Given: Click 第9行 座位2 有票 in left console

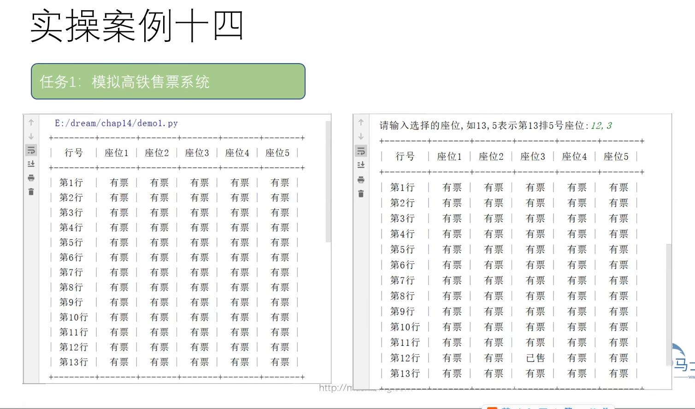Looking at the screenshot, I should tap(159, 302).
